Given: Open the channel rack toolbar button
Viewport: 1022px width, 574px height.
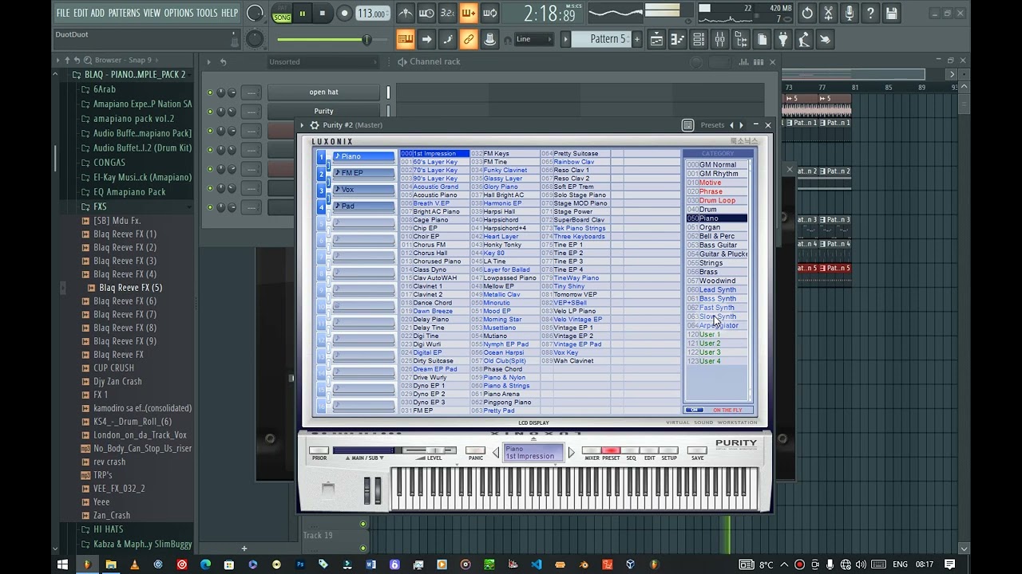Looking at the screenshot, I should coord(698,39).
